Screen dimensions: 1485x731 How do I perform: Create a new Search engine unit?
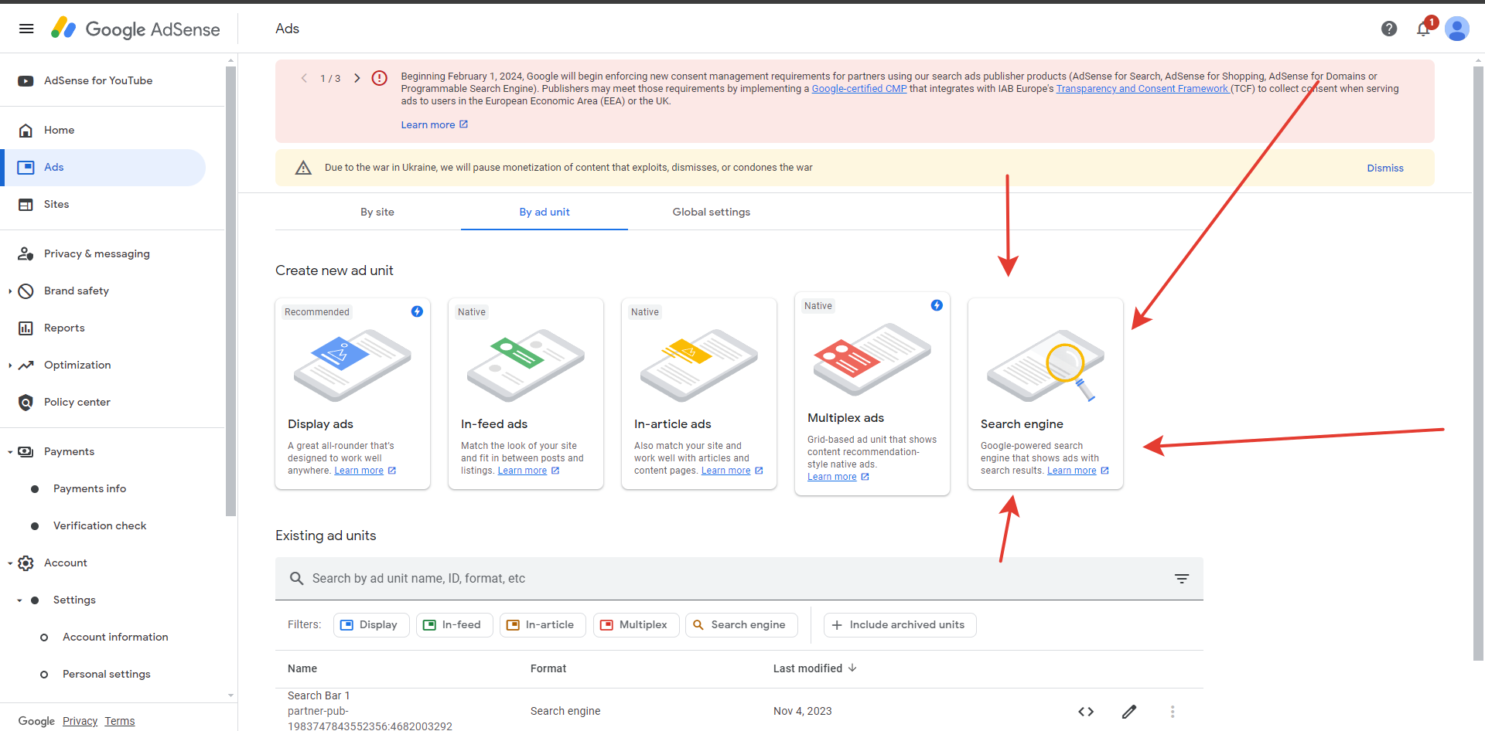(1046, 393)
